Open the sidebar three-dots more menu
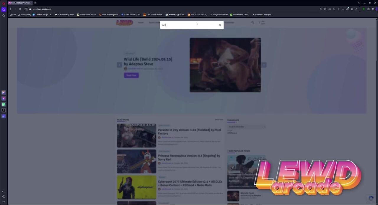 [4, 201]
